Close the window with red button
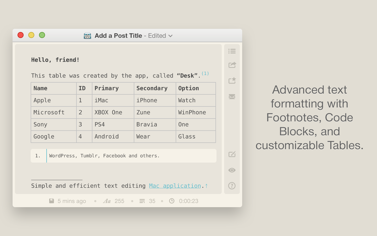This screenshot has height=236, width=377. coord(20,35)
